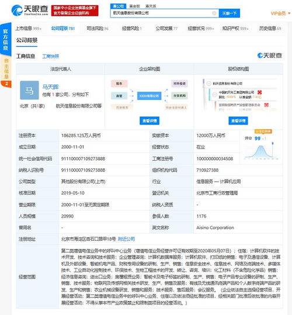Screen dimensions: 292x315
Task: Select the 2000-11-01至无固定期限 business term
Action: click(x=85, y=205)
